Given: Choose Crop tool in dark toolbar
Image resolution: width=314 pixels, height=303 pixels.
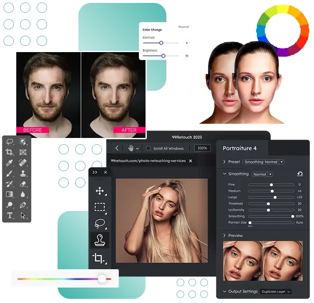Looking at the screenshot, I should click(98, 258).
